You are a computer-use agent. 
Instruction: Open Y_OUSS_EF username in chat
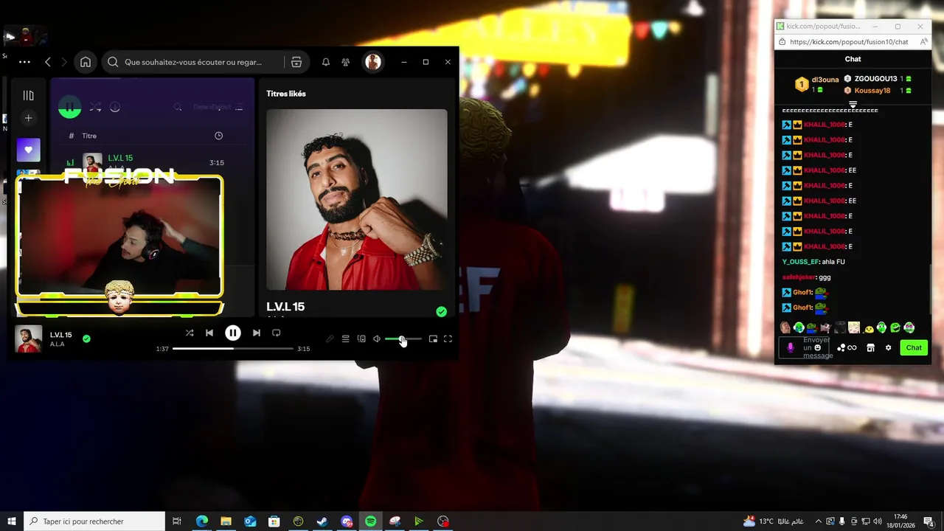pos(800,262)
